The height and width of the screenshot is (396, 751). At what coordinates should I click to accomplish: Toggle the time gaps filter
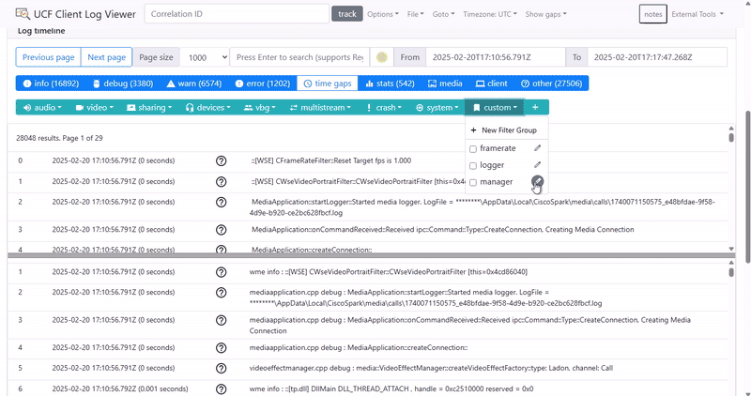(x=328, y=84)
